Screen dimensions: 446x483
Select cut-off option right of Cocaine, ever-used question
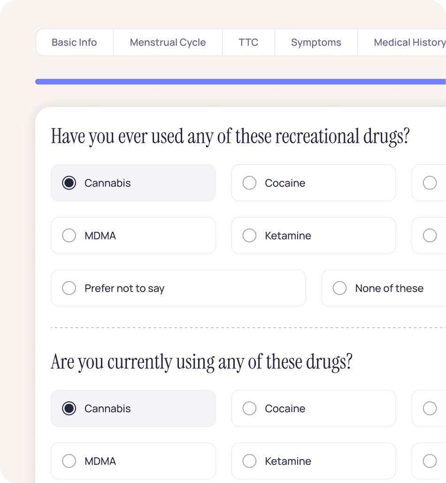[430, 183]
